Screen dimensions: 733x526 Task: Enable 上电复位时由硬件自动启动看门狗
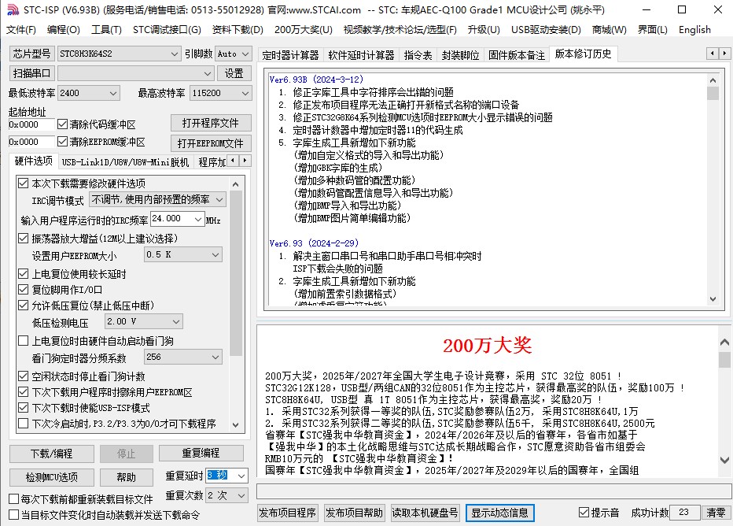coord(23,341)
